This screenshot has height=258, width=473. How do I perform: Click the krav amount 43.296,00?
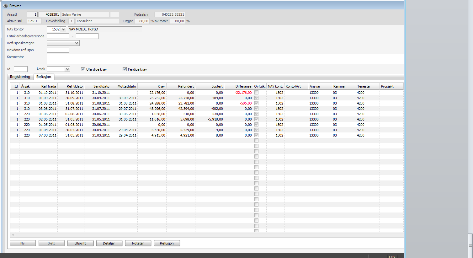tap(157, 109)
